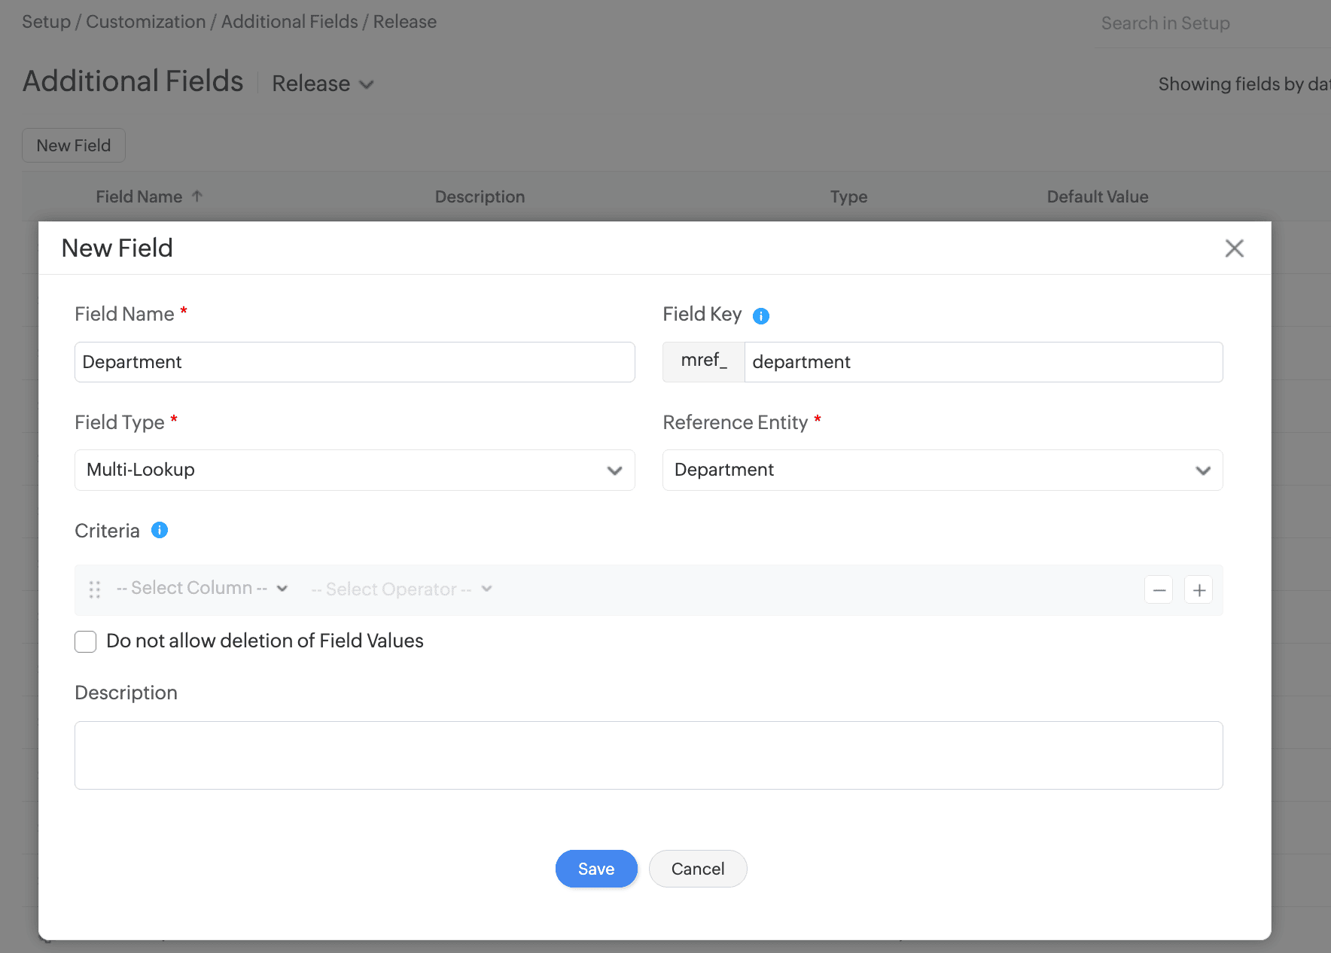Open the Field Type dropdown
1331x953 pixels.
tap(355, 470)
